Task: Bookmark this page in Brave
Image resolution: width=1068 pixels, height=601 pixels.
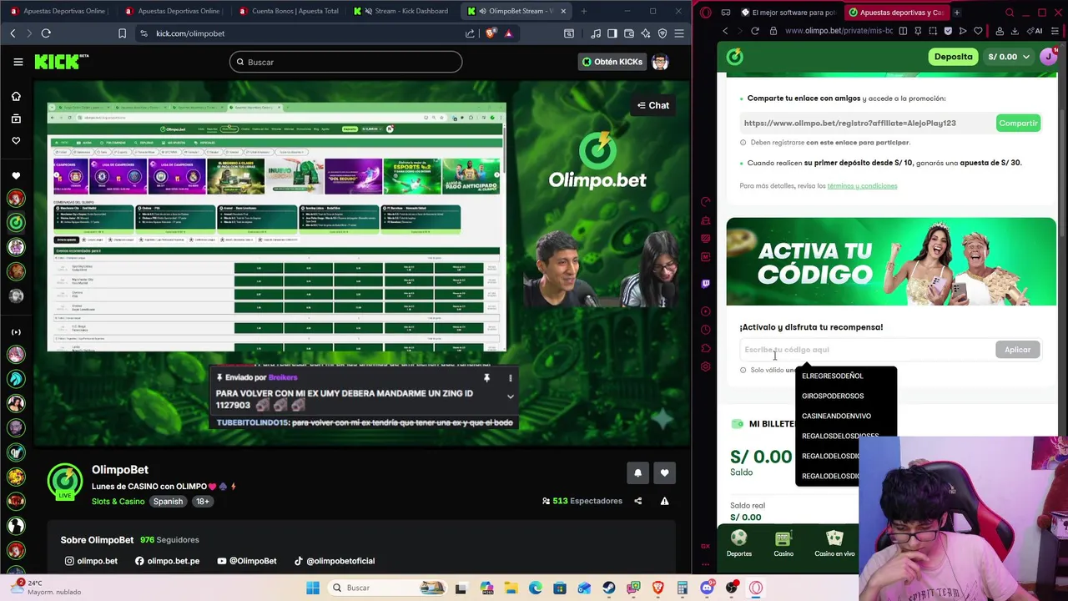Action: (x=122, y=33)
